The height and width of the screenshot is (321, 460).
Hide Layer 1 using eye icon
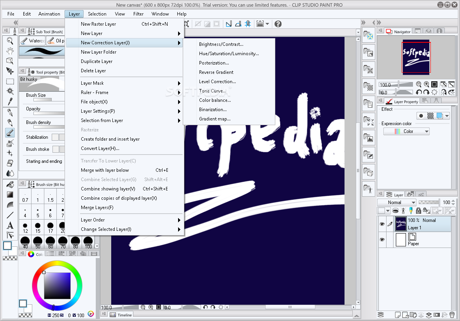point(382,224)
